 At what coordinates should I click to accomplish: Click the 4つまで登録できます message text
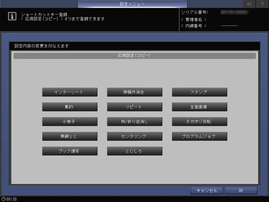85,19
